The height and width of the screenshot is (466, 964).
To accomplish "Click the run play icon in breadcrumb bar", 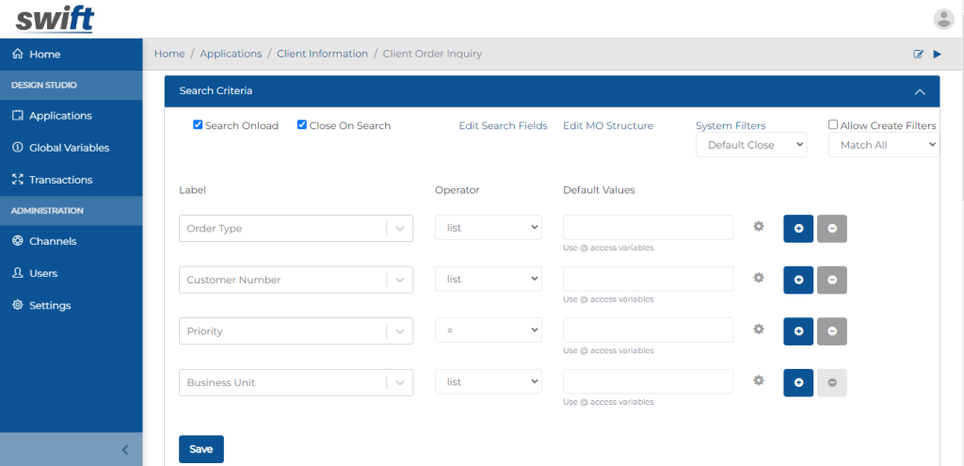I will click(937, 55).
